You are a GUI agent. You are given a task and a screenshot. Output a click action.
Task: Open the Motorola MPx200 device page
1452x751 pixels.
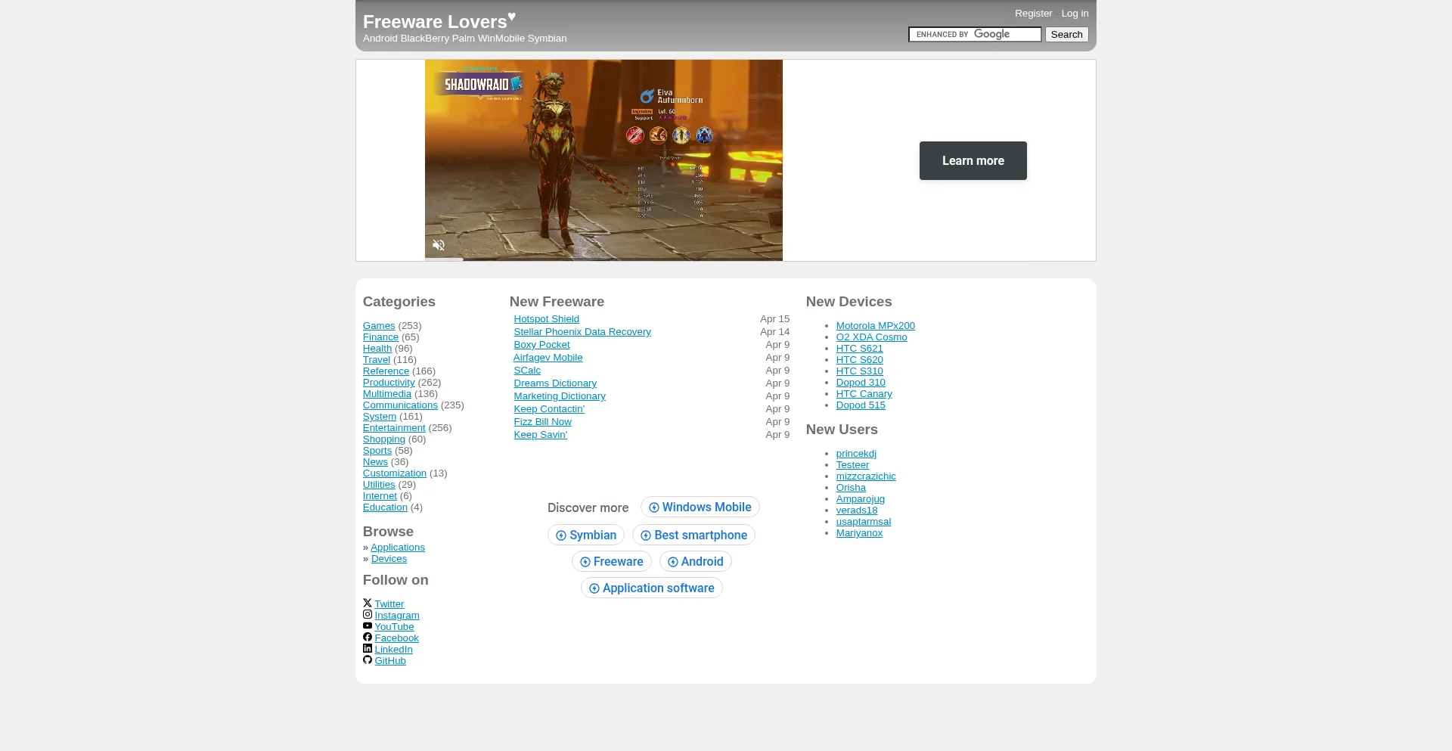(x=875, y=325)
